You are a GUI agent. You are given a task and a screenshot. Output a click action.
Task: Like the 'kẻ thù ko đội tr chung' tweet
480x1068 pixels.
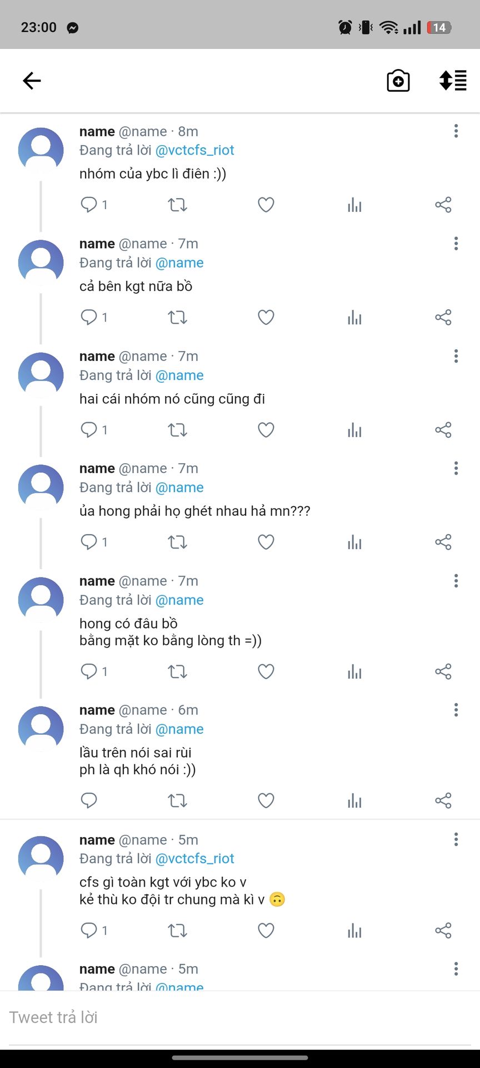click(x=266, y=930)
